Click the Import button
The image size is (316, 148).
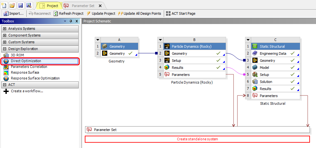[13, 13]
